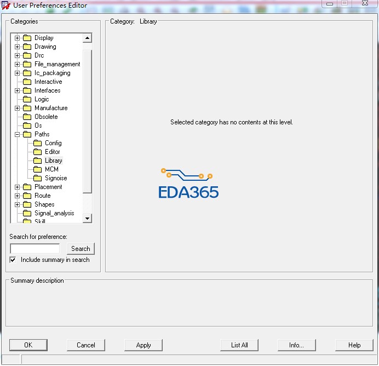The width and height of the screenshot is (379, 366).
Task: Click the OK button
Action: tap(28, 345)
